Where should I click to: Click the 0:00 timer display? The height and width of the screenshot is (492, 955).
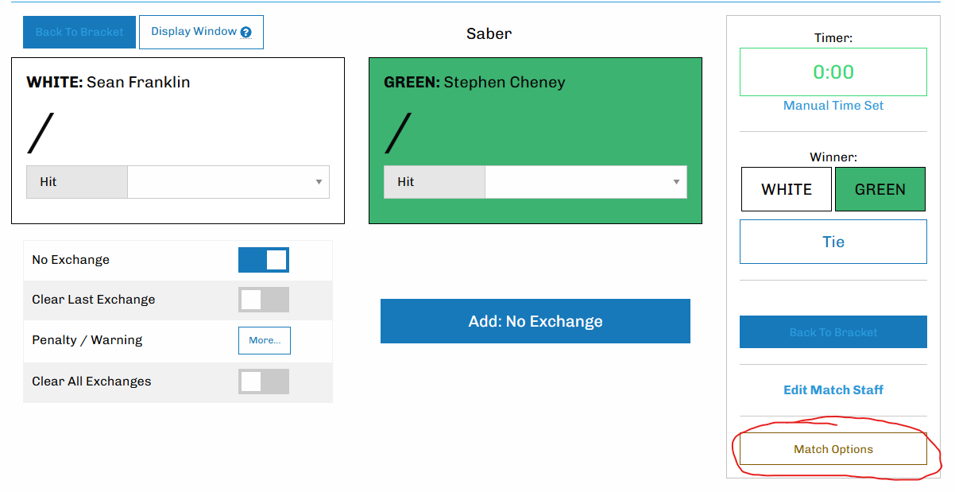pyautogui.click(x=833, y=72)
